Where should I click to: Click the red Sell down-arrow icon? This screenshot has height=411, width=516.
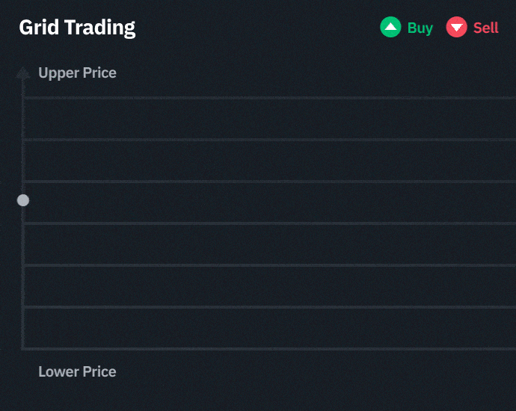click(x=456, y=28)
